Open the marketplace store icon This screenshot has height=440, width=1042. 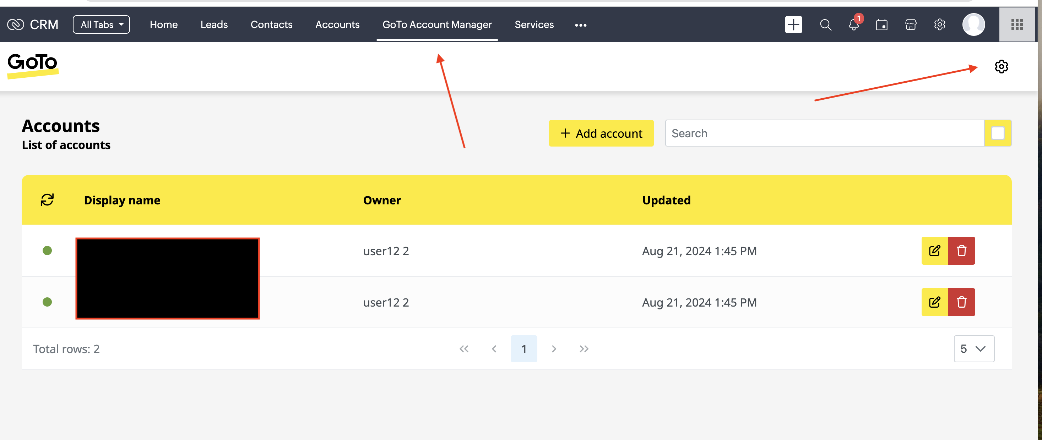(x=911, y=24)
